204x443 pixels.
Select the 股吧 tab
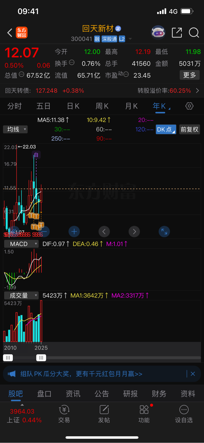click(16, 394)
